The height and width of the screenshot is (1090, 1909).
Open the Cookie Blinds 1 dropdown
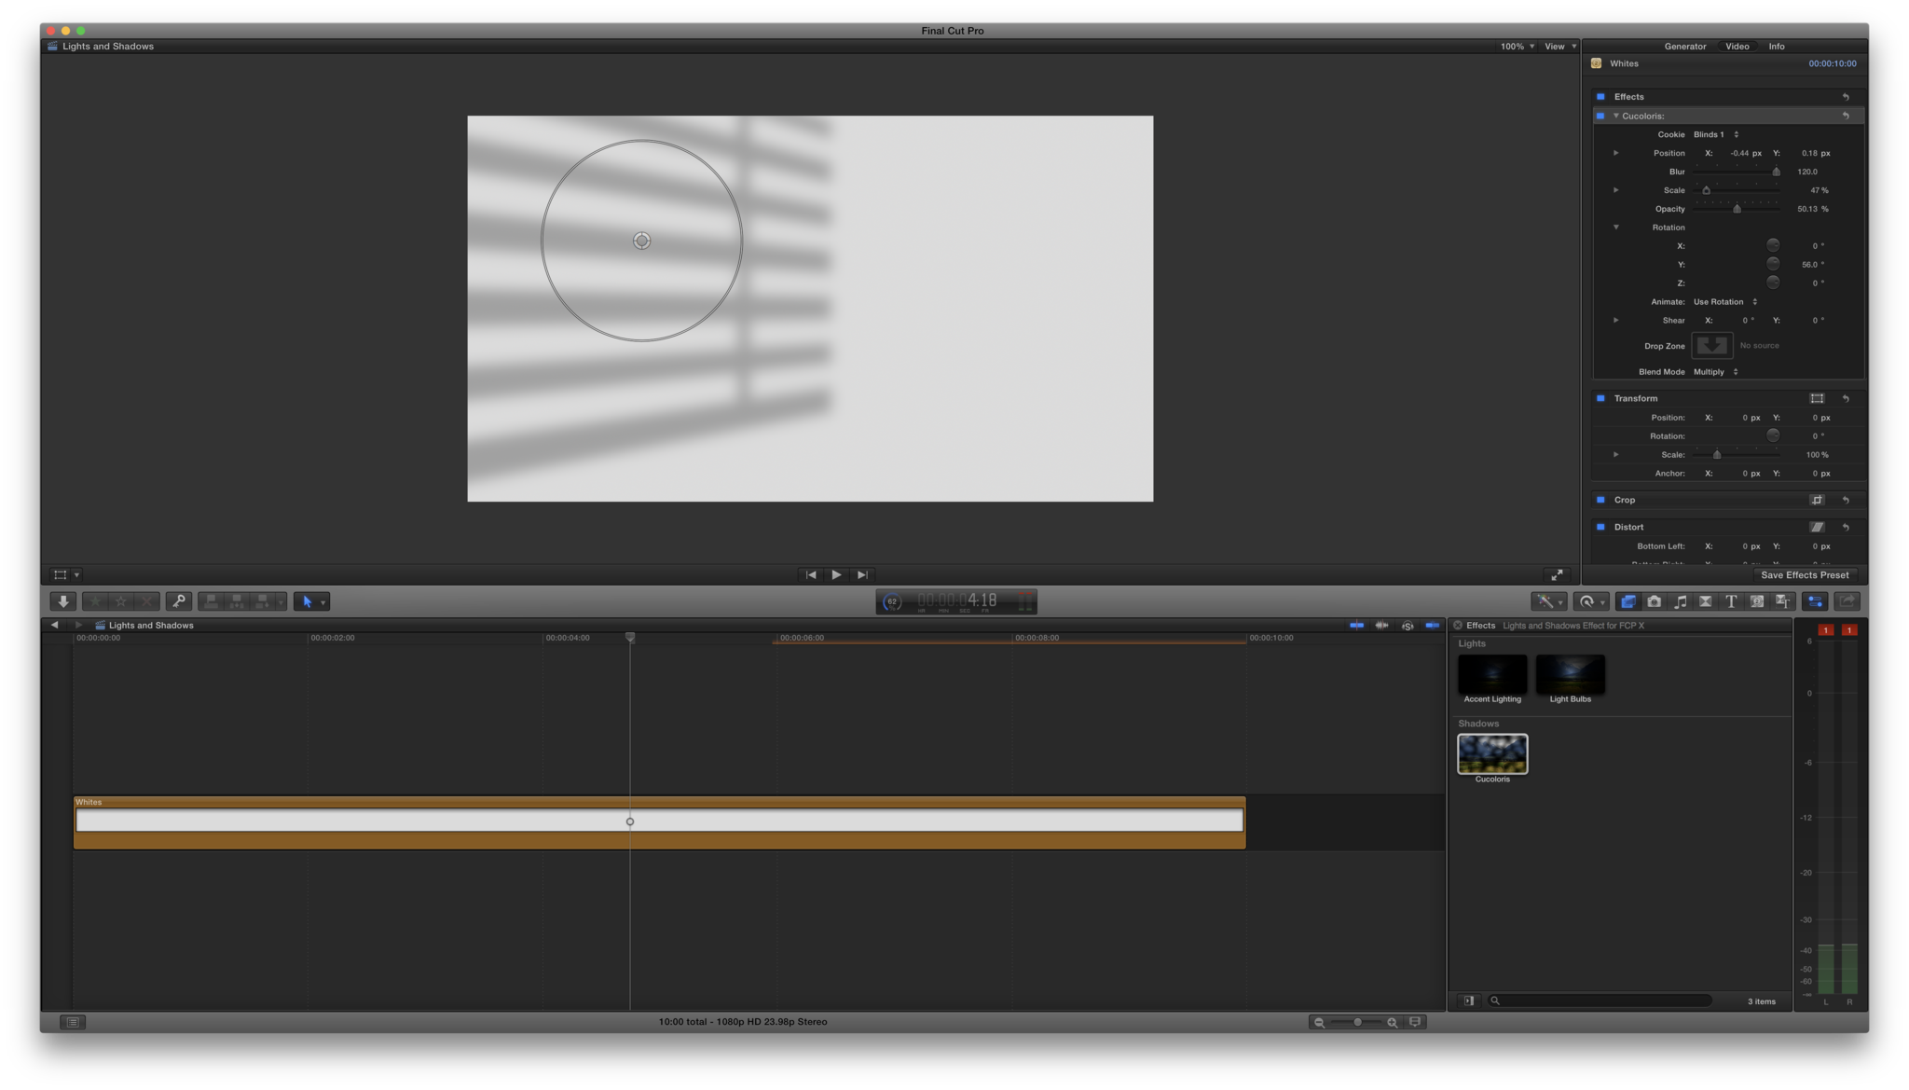tap(1716, 134)
